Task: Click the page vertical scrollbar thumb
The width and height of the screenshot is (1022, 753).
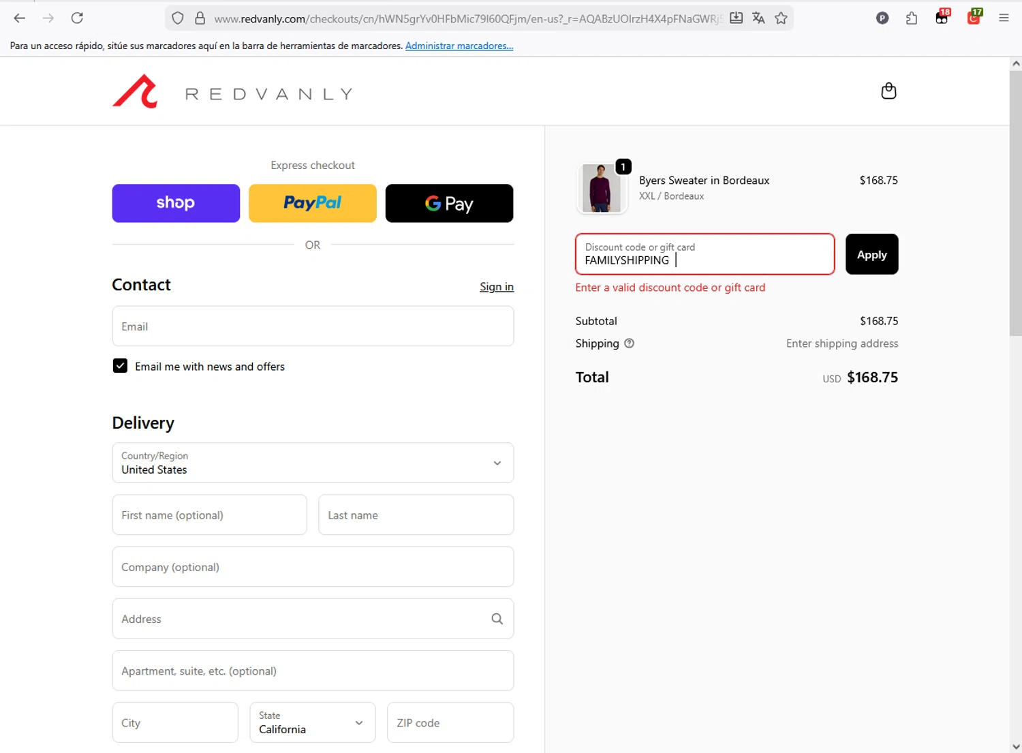Action: point(1015,202)
